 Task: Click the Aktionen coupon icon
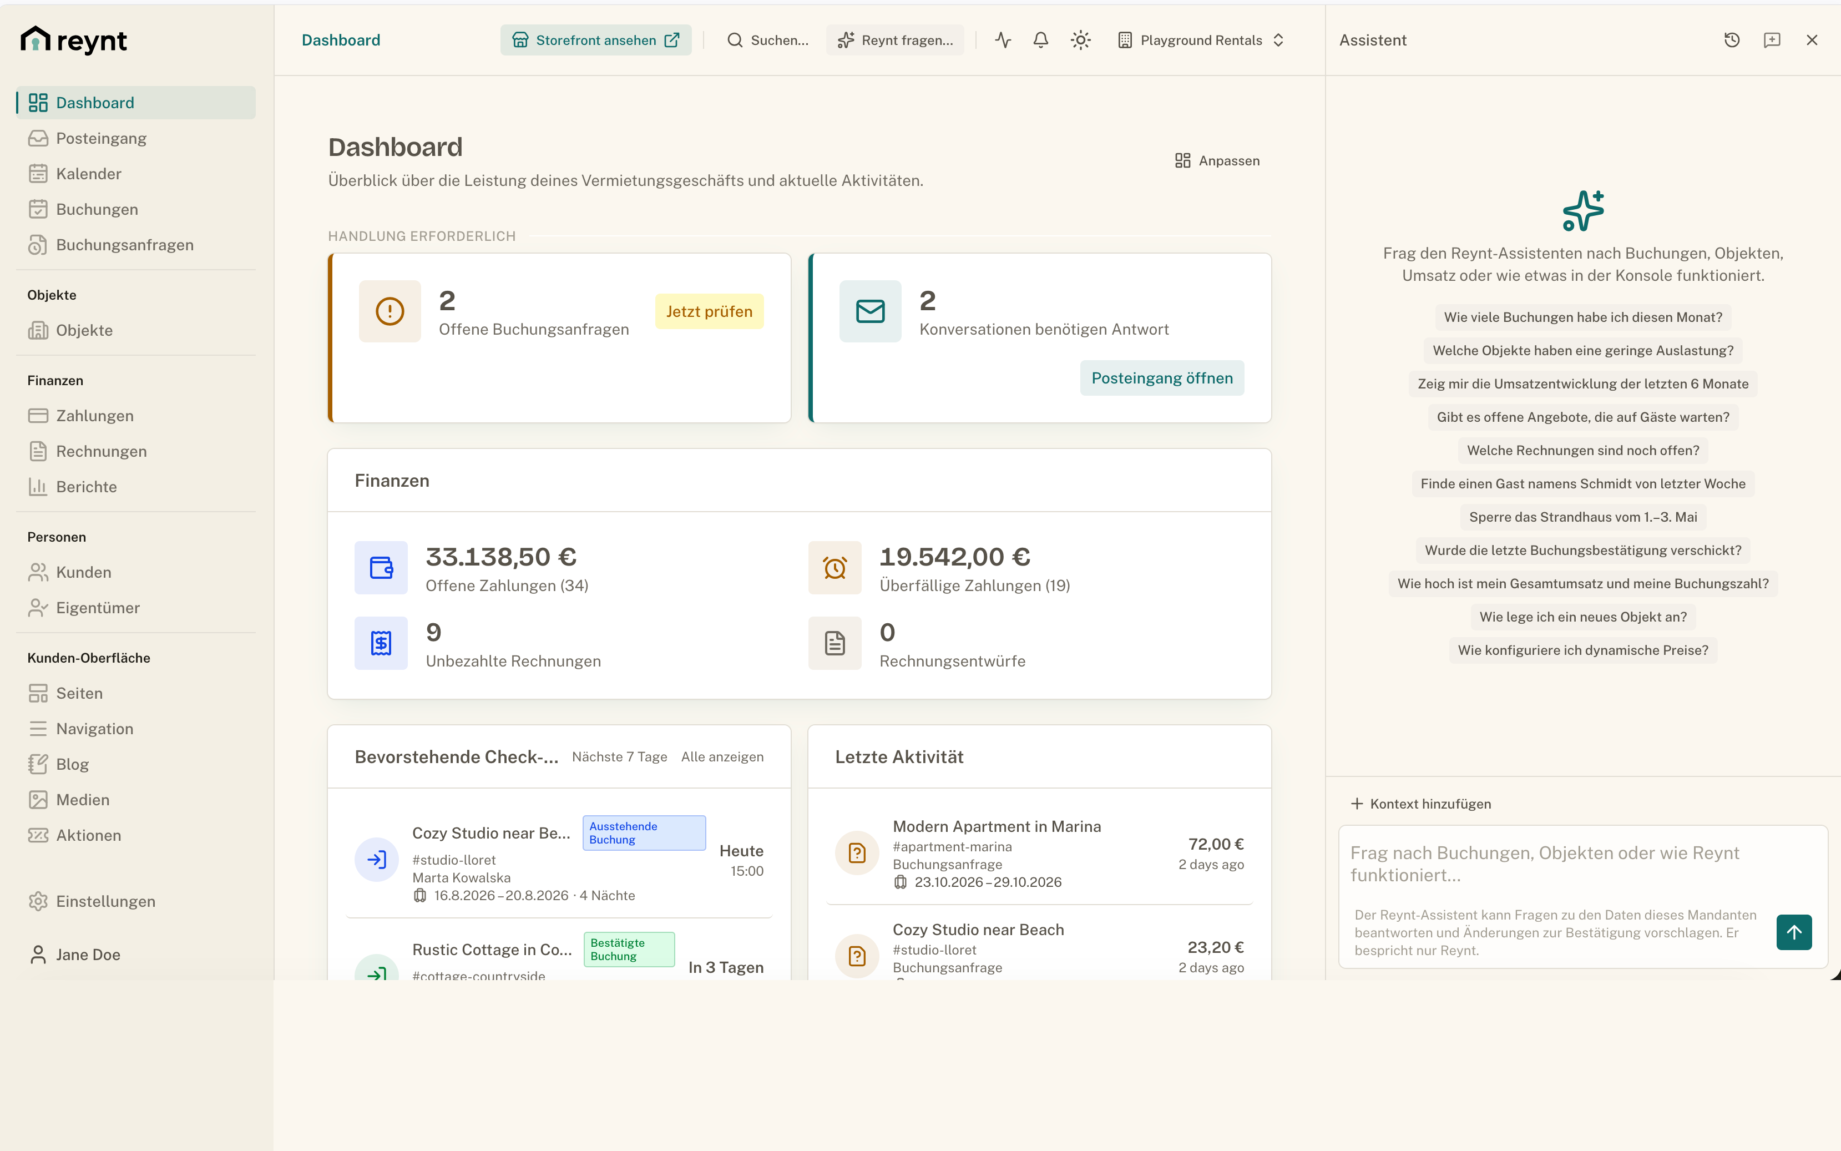coord(38,835)
